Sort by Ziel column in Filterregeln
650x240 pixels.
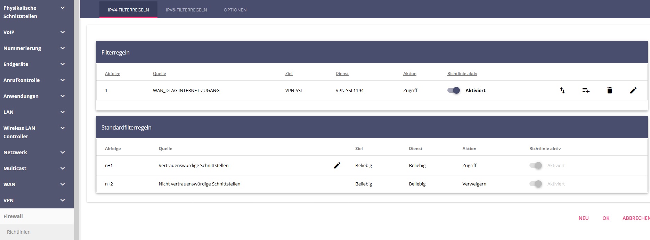click(289, 74)
